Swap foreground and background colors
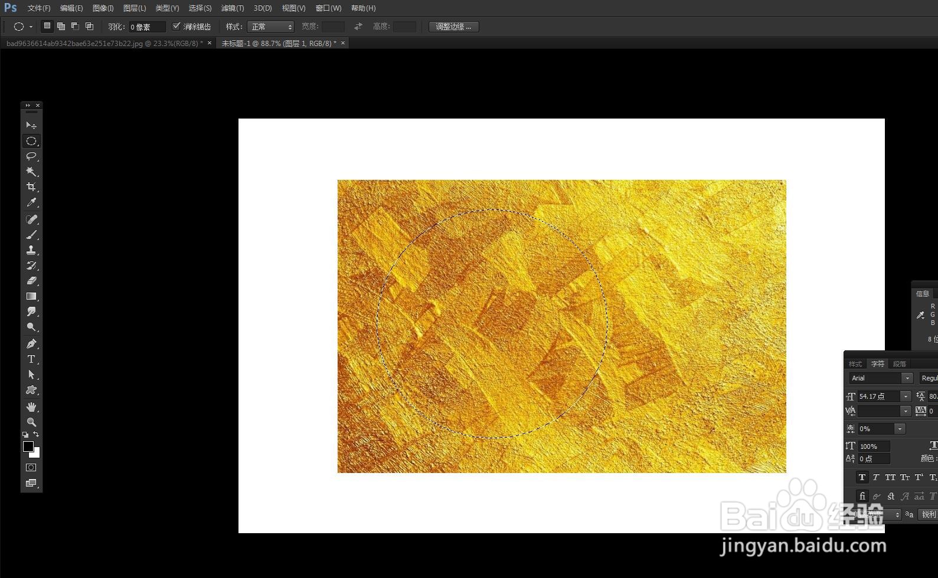The height and width of the screenshot is (578, 938). tap(36, 435)
